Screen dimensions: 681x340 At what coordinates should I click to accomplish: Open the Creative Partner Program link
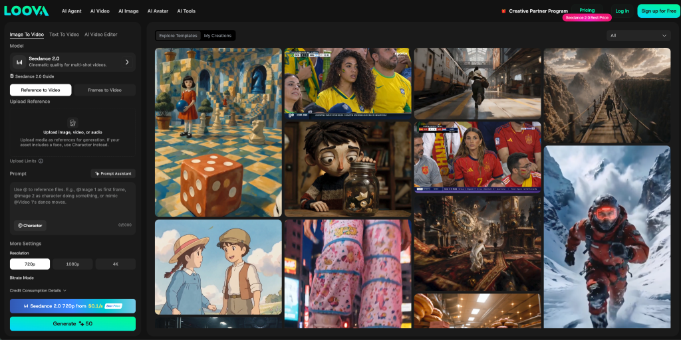(538, 11)
